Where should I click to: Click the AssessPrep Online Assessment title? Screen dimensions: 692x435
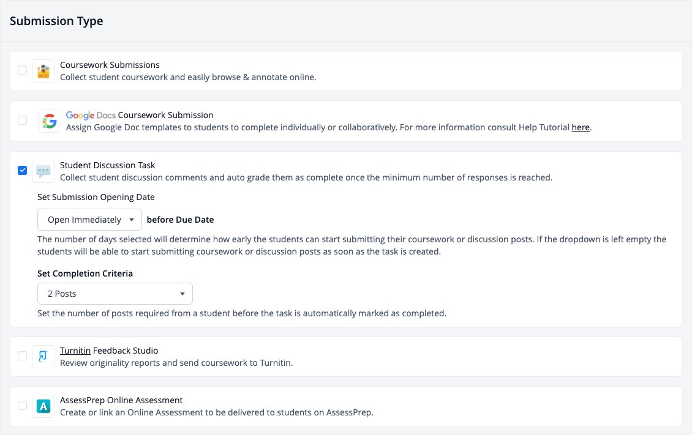121,400
